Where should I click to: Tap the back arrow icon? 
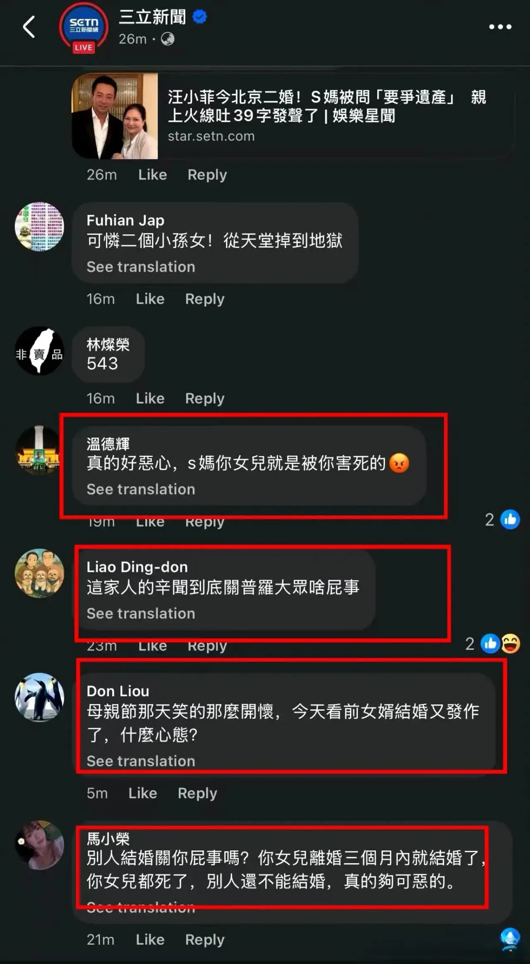(x=29, y=27)
